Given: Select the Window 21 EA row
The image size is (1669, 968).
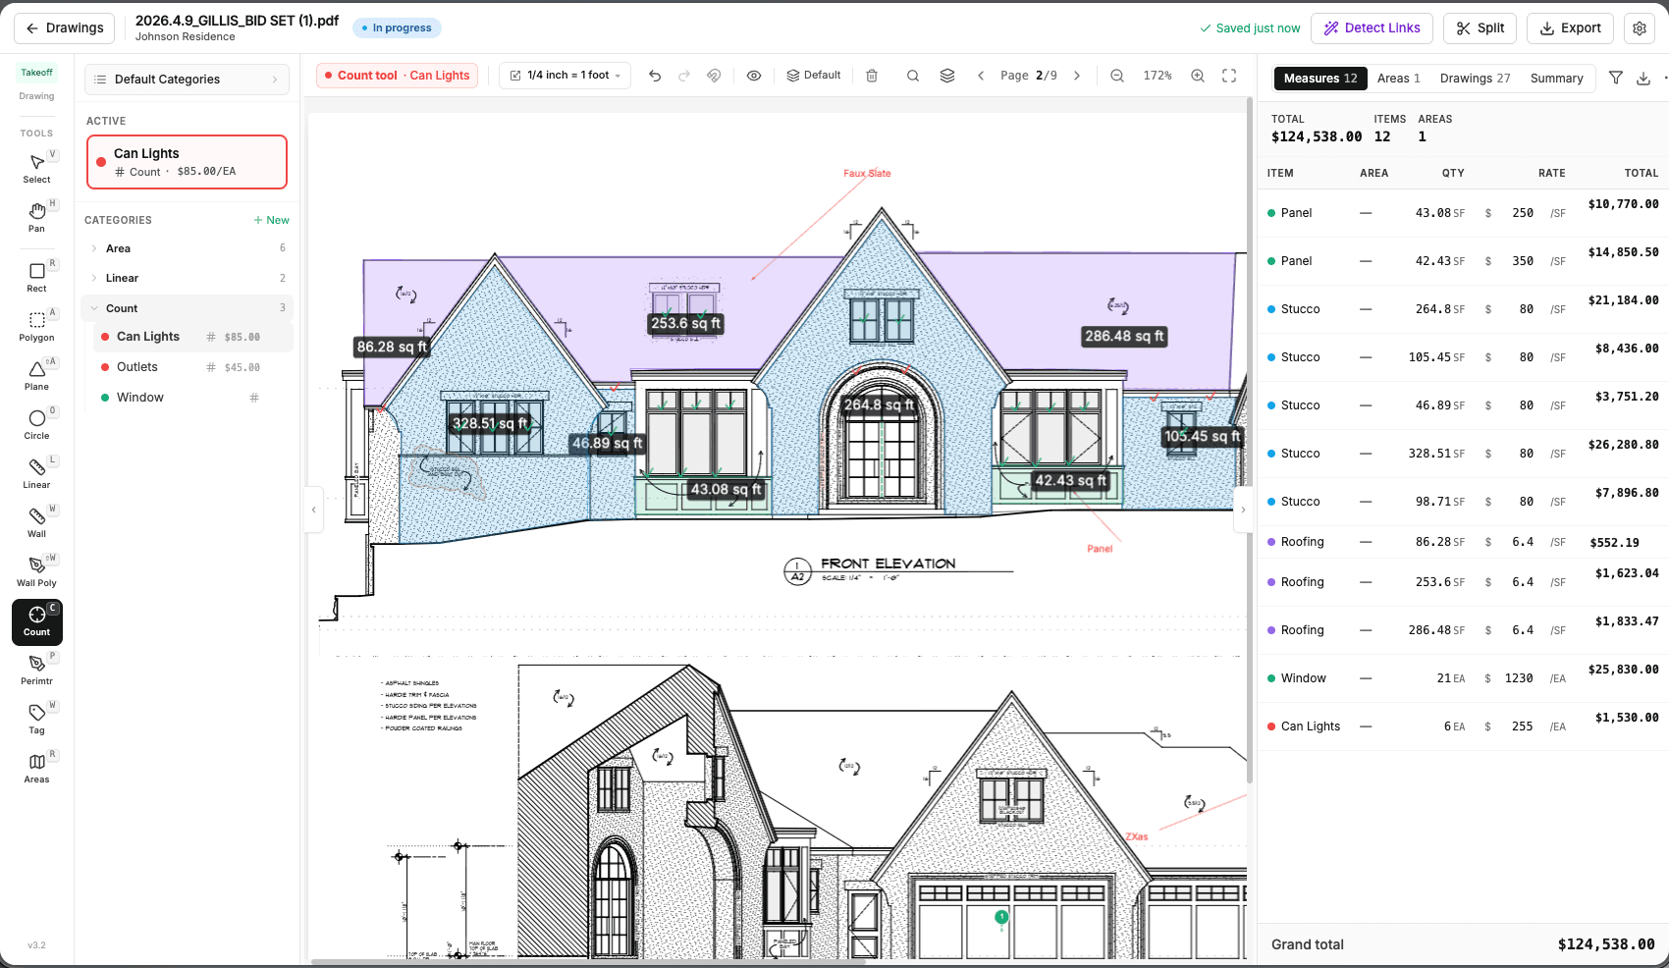Looking at the screenshot, I should pyautogui.click(x=1463, y=678).
